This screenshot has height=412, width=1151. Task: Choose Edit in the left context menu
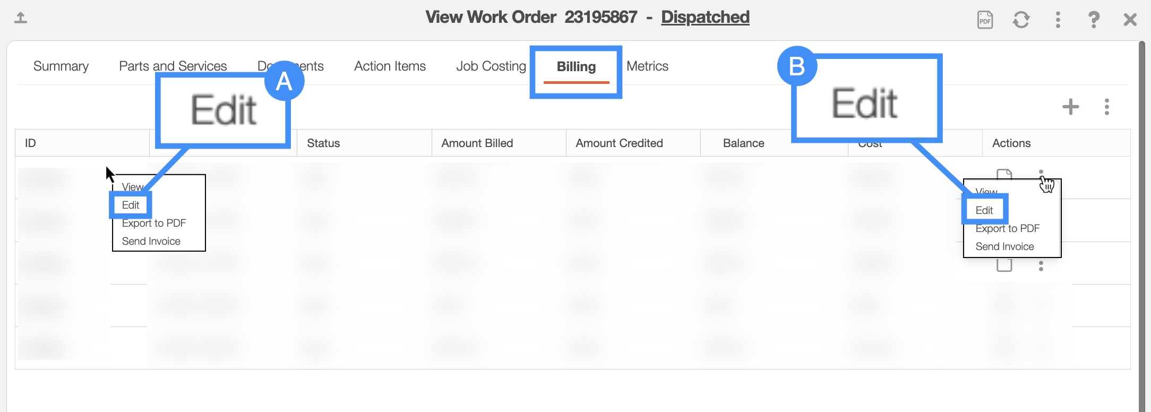click(131, 205)
